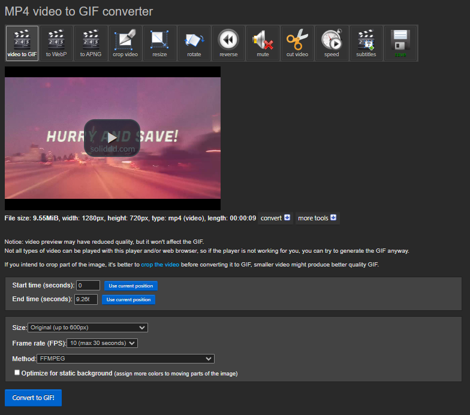This screenshot has height=415, width=470.
Task: Use current position for Start time
Action: click(x=131, y=286)
